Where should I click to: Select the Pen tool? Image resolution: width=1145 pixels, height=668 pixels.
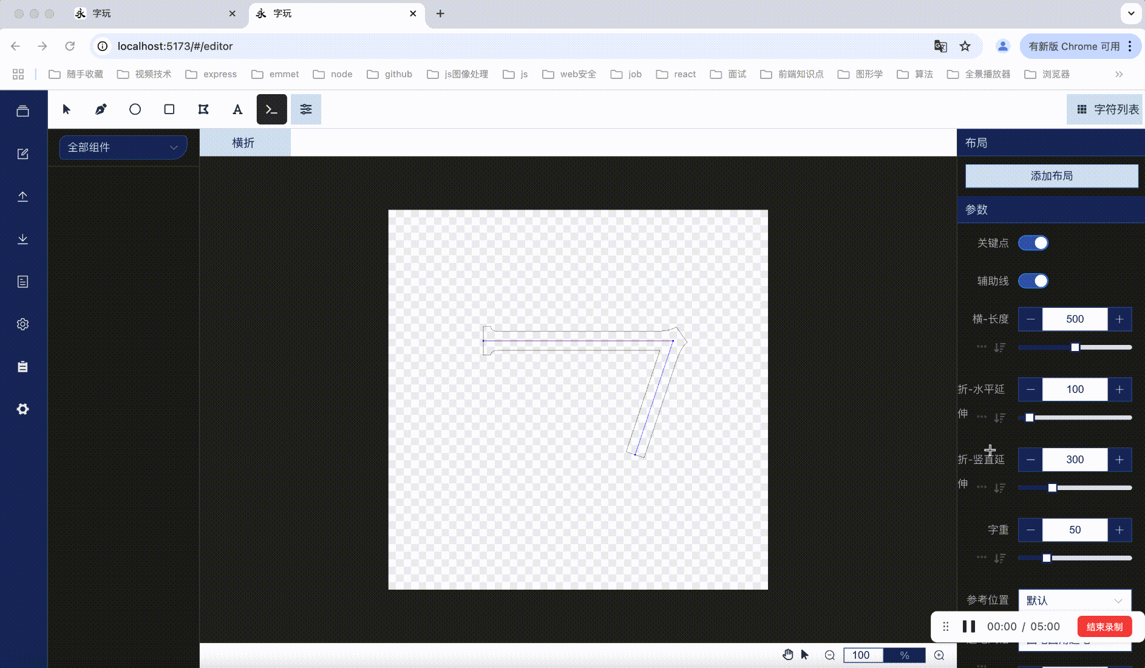click(100, 109)
